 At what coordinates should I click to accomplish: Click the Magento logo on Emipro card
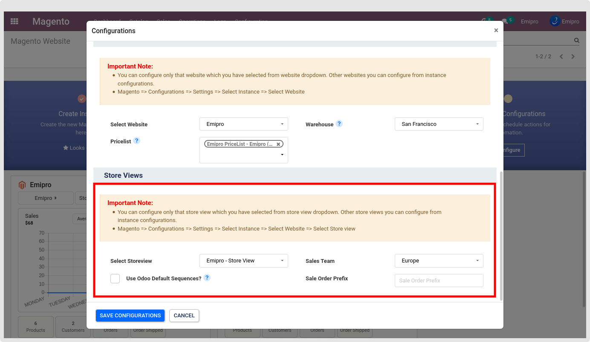pos(22,185)
